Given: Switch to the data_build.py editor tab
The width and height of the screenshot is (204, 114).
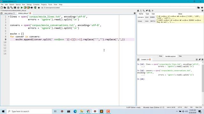Looking at the screenshot, I should (9, 13).
